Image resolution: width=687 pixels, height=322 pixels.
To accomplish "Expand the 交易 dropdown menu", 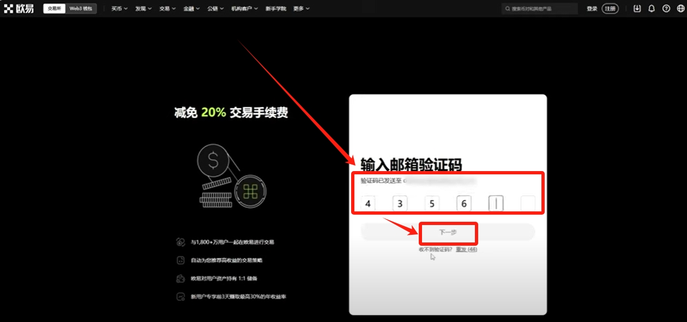I will (167, 9).
